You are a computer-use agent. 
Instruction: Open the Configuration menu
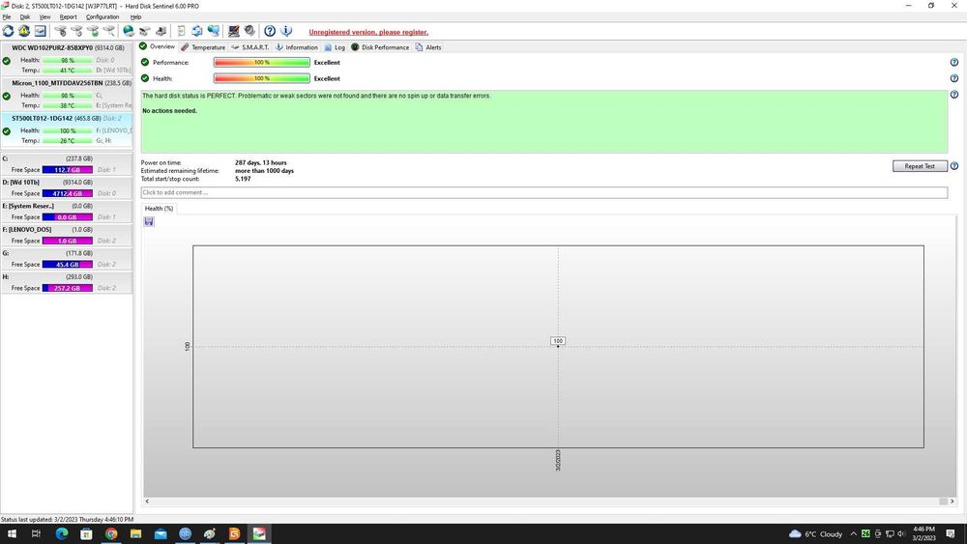[103, 16]
